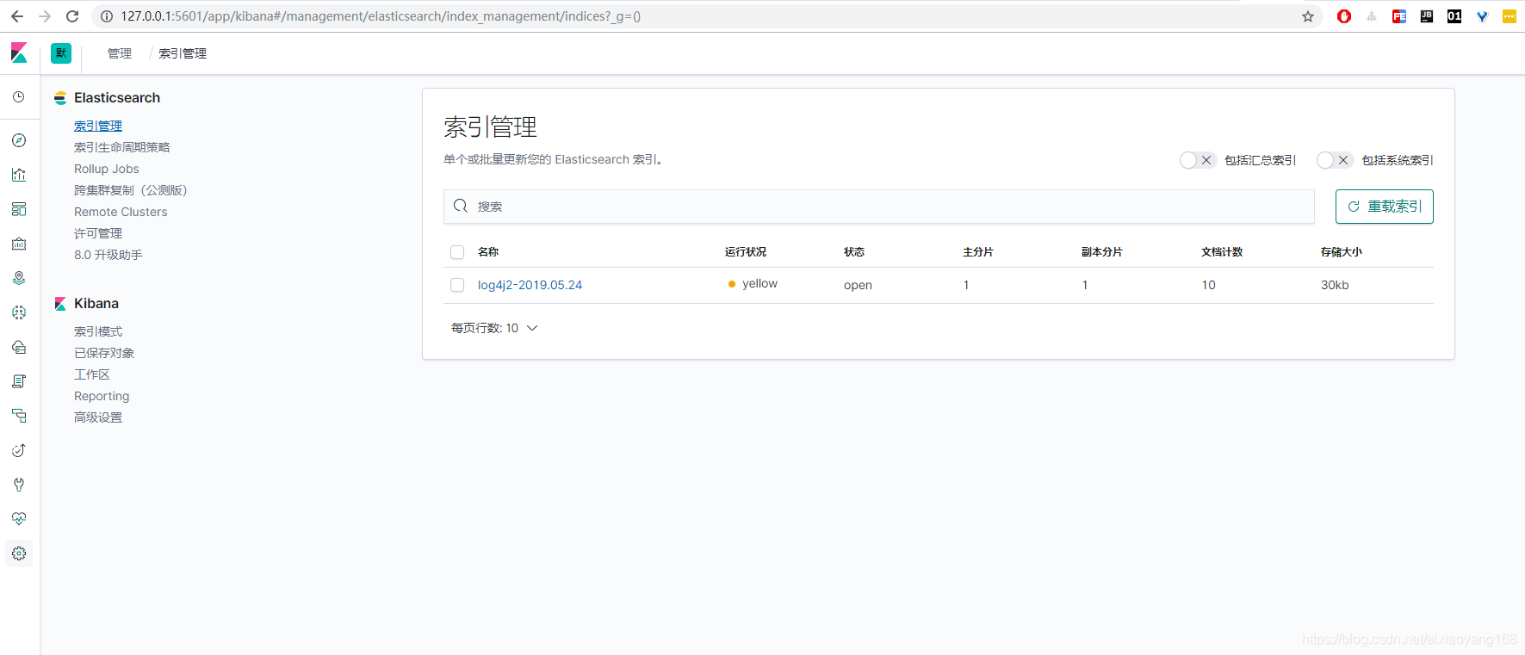Click the browser forward arrow
The image size is (1525, 655).
45,16
